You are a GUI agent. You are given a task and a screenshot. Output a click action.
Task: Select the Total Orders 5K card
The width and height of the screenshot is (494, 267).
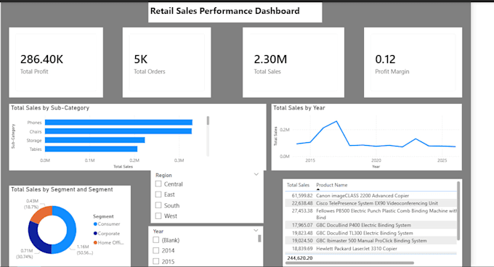pos(166,62)
